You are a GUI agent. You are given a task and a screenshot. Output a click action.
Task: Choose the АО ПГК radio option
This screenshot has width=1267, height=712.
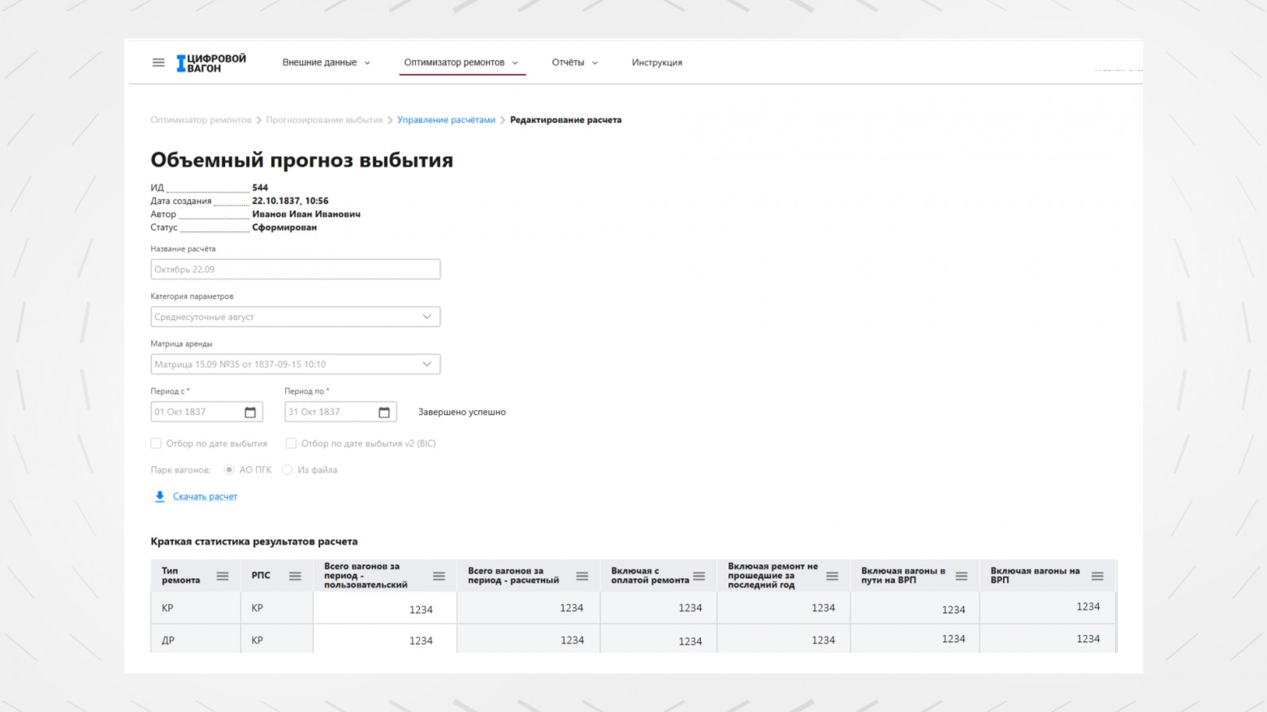tap(229, 470)
